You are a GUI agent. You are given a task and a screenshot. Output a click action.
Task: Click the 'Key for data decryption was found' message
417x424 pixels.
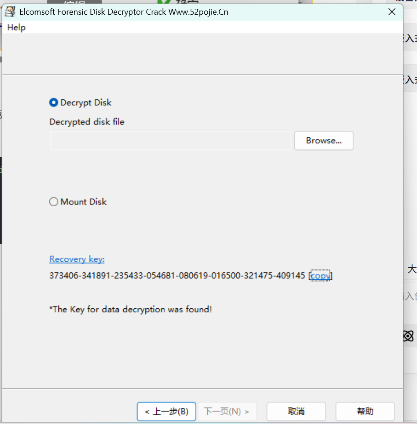[131, 309]
